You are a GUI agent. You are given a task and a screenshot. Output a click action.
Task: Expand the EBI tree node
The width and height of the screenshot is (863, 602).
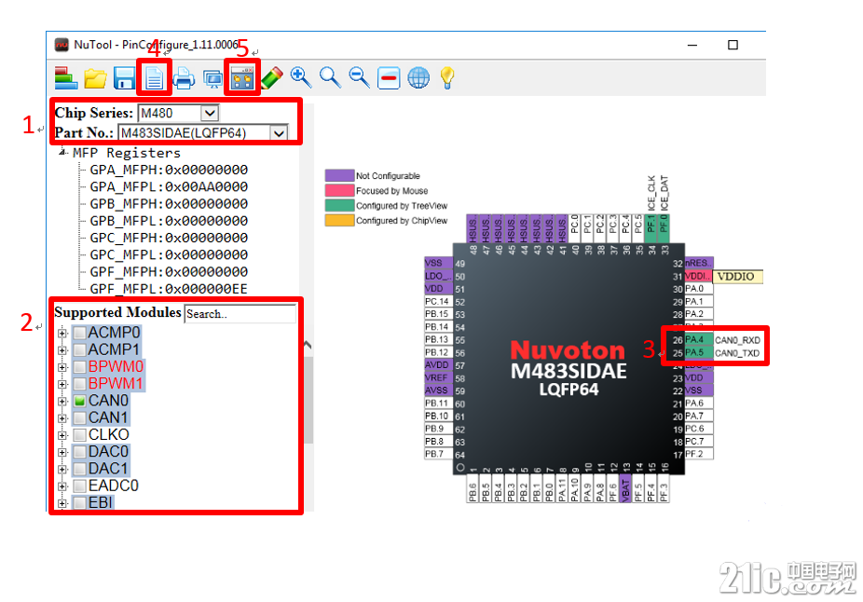tap(62, 503)
